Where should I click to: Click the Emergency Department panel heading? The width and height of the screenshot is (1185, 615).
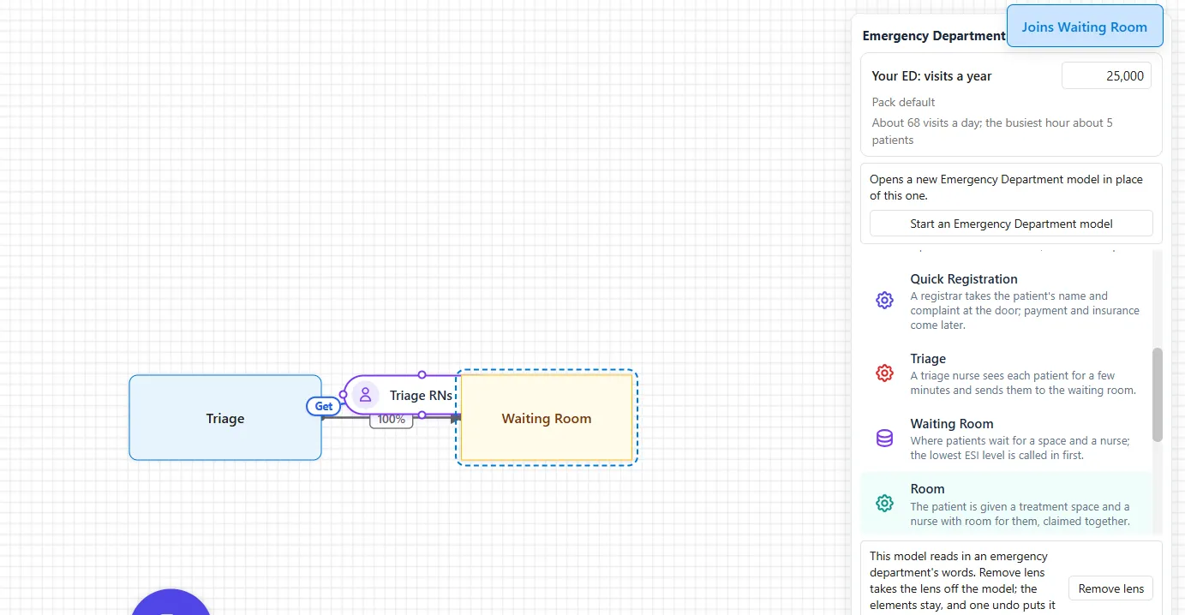click(934, 36)
